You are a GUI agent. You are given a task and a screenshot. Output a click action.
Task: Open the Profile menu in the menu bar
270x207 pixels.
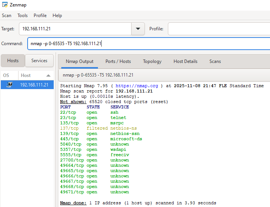click(x=40, y=16)
